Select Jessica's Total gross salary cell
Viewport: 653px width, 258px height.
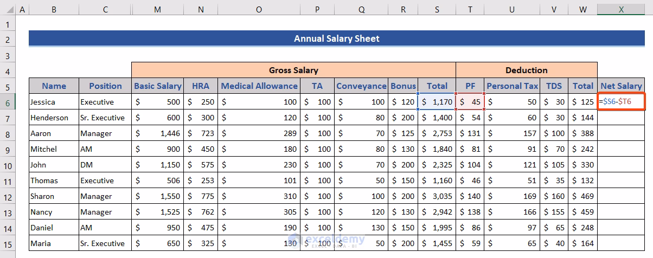click(437, 102)
